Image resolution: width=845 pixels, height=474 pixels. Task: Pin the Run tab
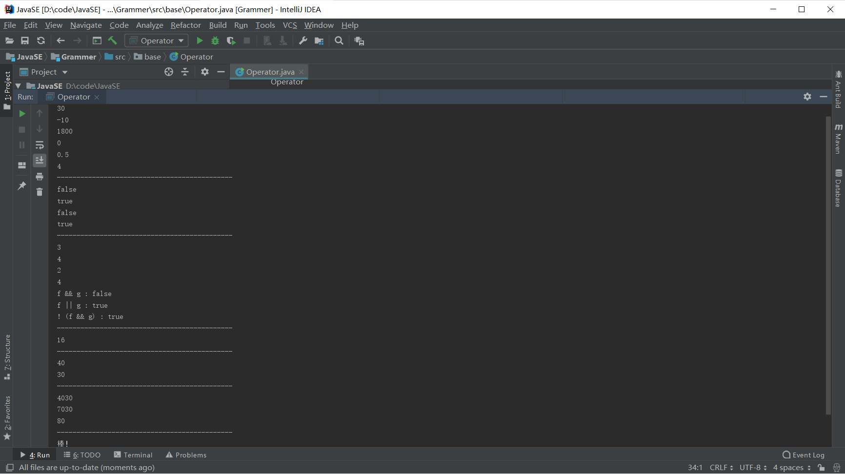pos(22,186)
